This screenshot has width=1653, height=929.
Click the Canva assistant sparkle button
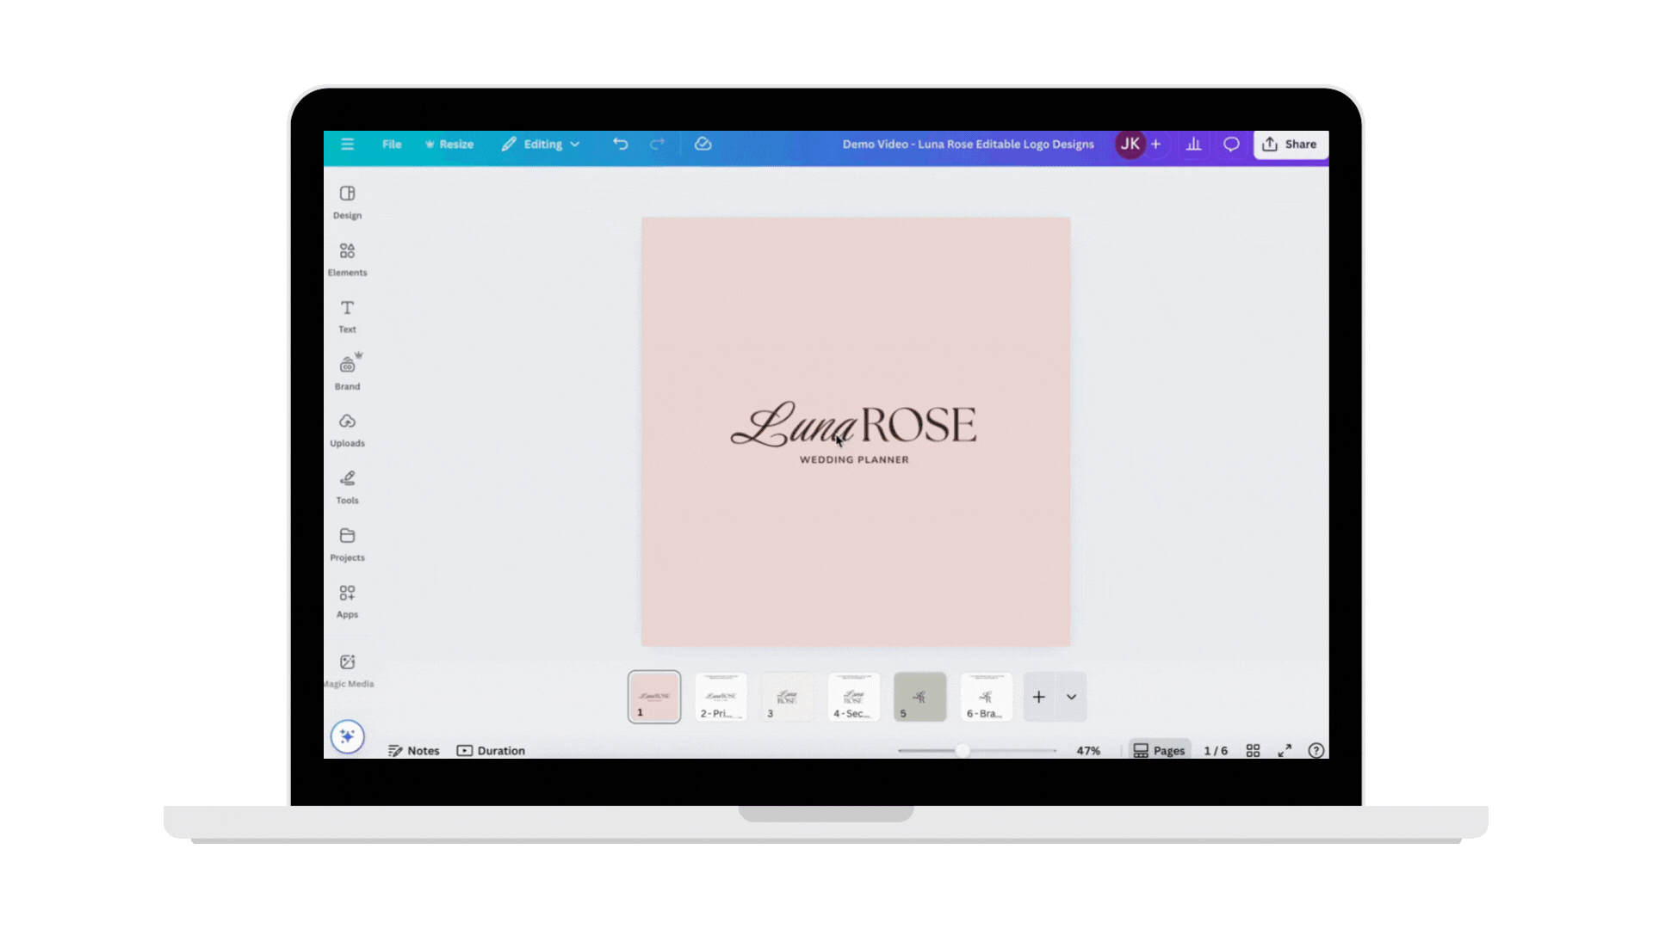click(348, 736)
